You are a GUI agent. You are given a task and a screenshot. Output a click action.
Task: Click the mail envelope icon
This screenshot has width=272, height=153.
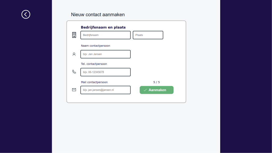(x=74, y=90)
